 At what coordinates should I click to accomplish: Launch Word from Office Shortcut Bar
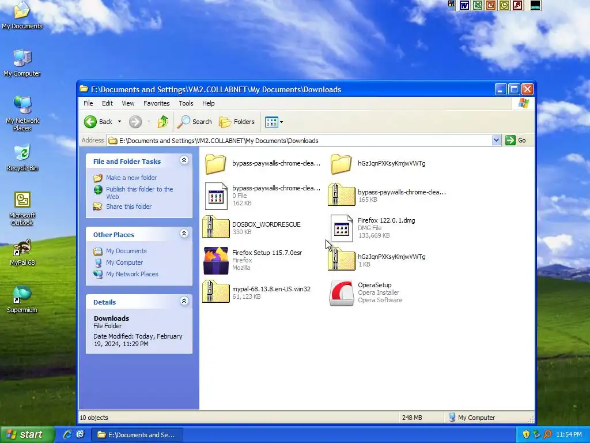pos(464,5)
